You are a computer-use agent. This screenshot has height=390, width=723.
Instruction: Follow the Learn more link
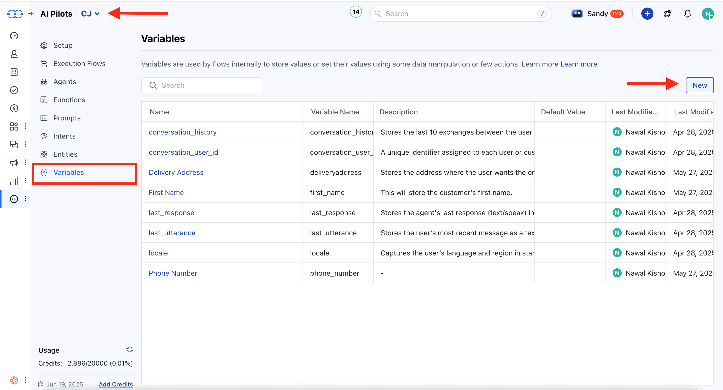[x=579, y=64]
